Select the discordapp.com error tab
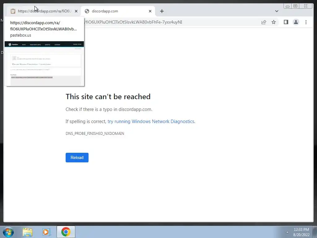317x238 pixels. [118, 11]
